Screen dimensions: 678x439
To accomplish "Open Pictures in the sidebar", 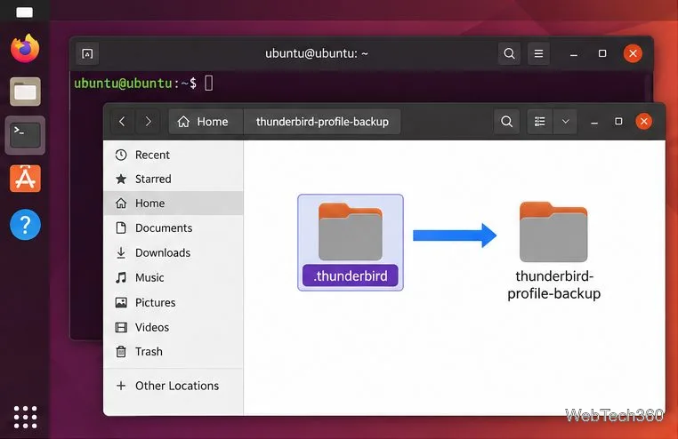I will pos(174,303).
